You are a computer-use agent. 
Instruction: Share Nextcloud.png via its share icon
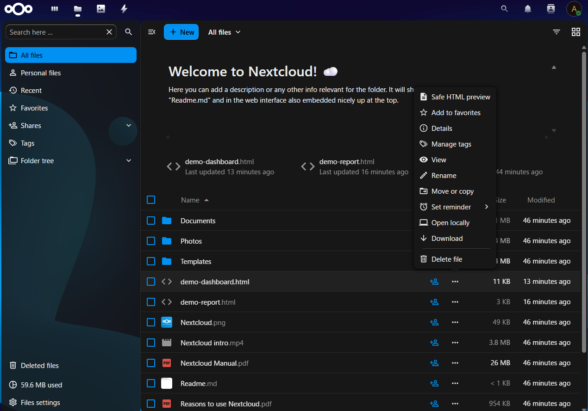click(434, 322)
